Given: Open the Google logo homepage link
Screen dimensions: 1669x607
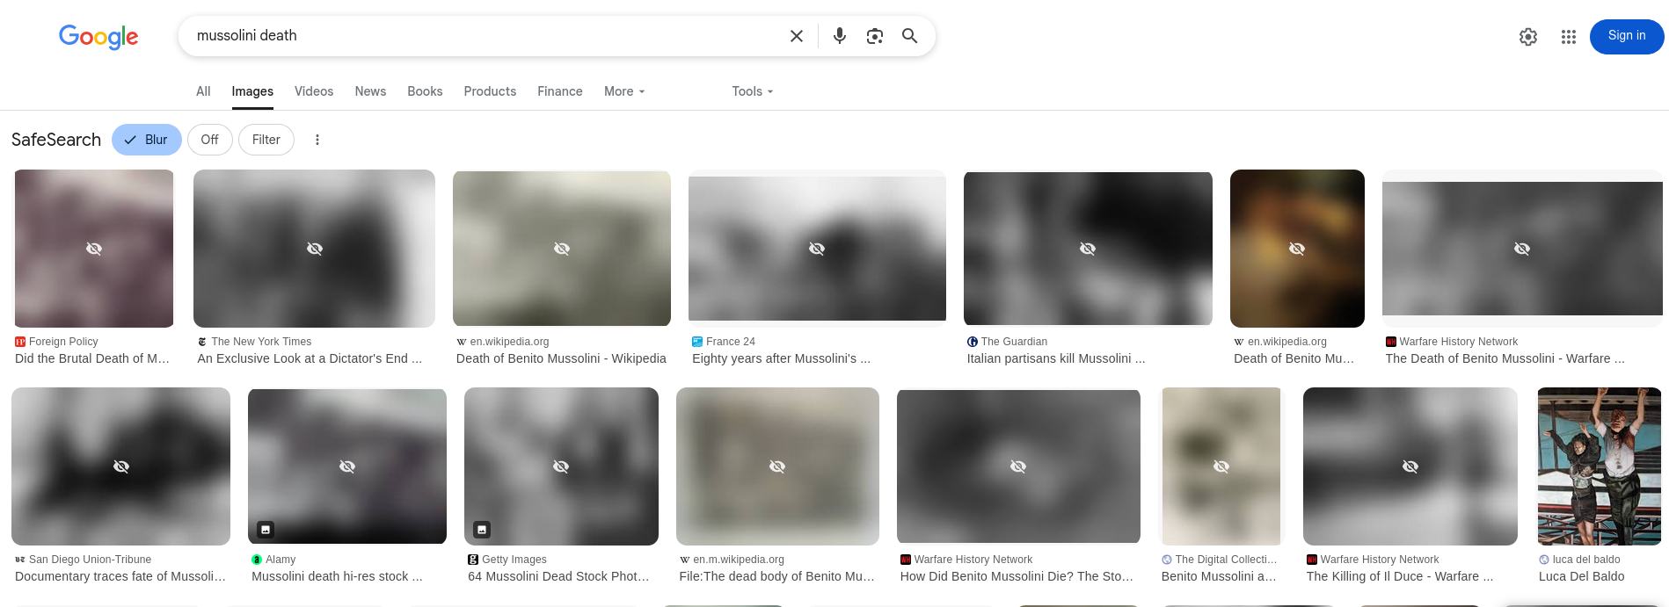Looking at the screenshot, I should pos(98,36).
